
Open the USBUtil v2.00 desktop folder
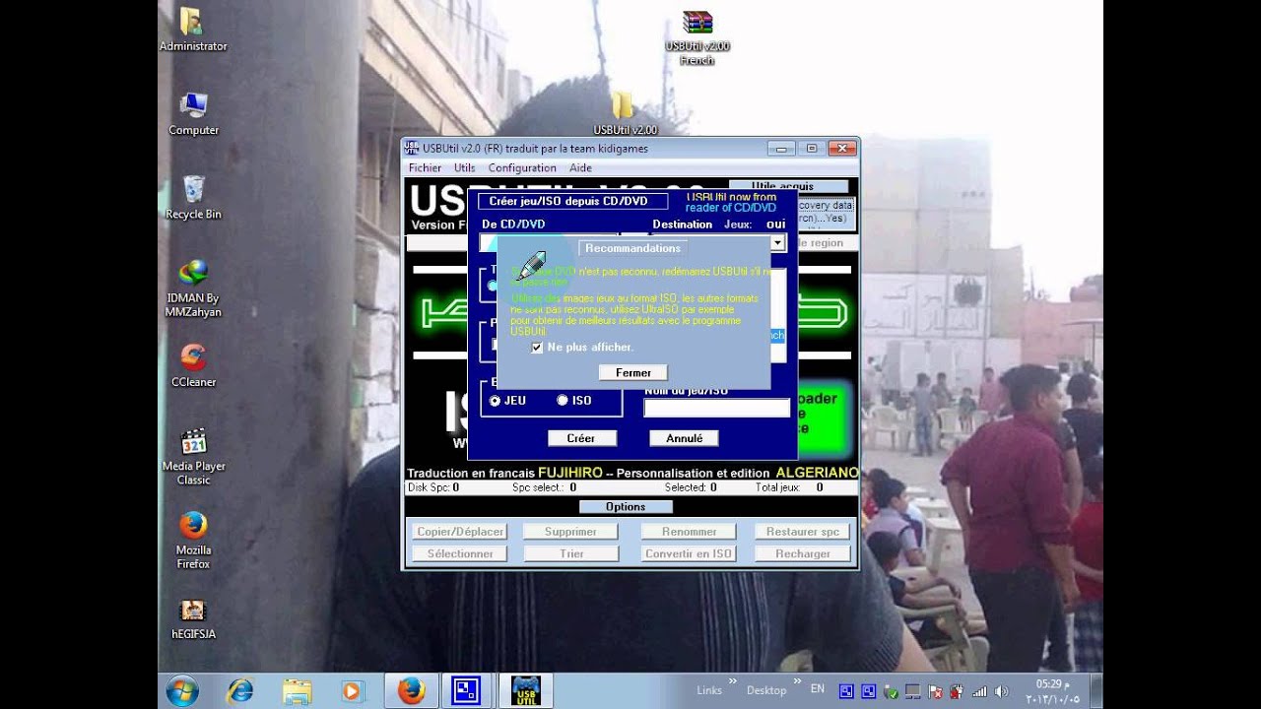coord(624,112)
